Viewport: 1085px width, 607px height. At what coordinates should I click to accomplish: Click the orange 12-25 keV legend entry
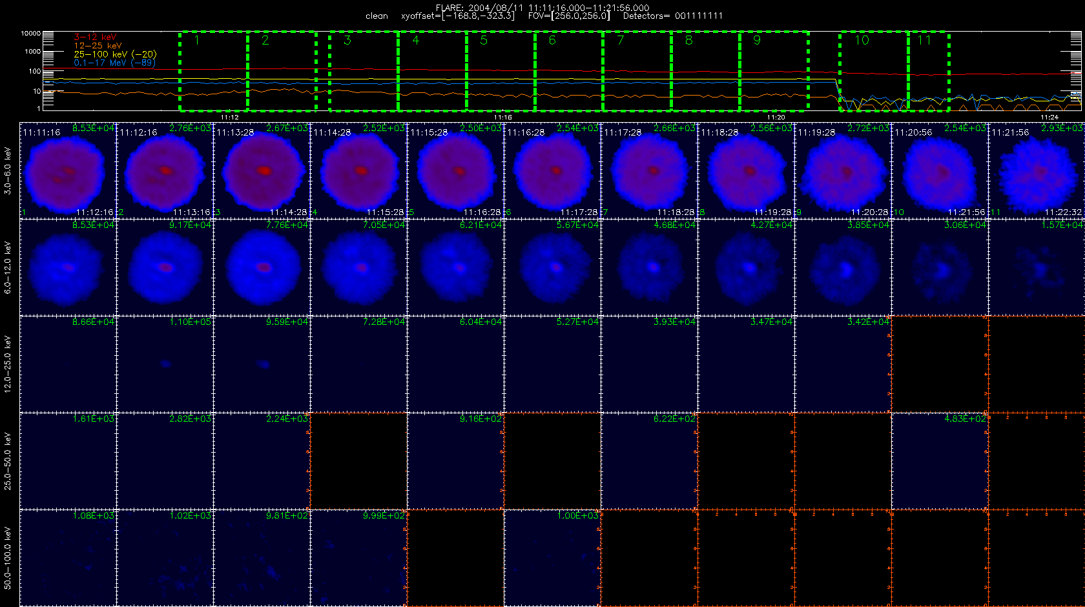(x=98, y=46)
